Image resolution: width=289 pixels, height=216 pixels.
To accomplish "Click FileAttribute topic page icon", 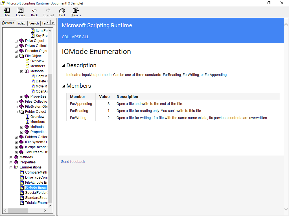I will 22,182.
